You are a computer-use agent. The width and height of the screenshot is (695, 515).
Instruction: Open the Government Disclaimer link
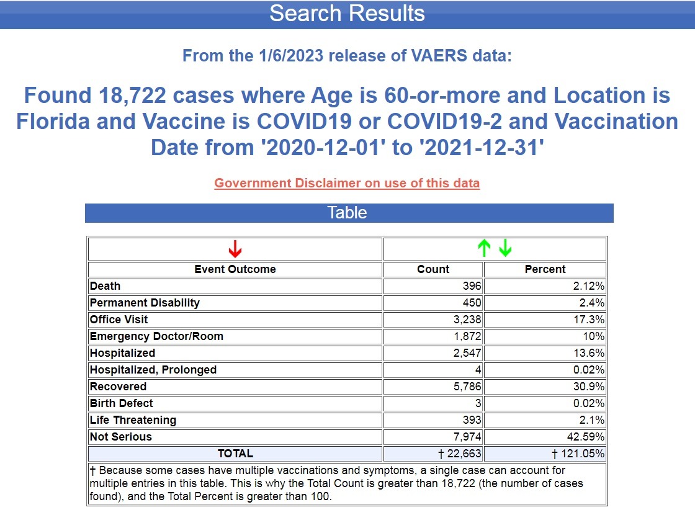pyautogui.click(x=347, y=183)
